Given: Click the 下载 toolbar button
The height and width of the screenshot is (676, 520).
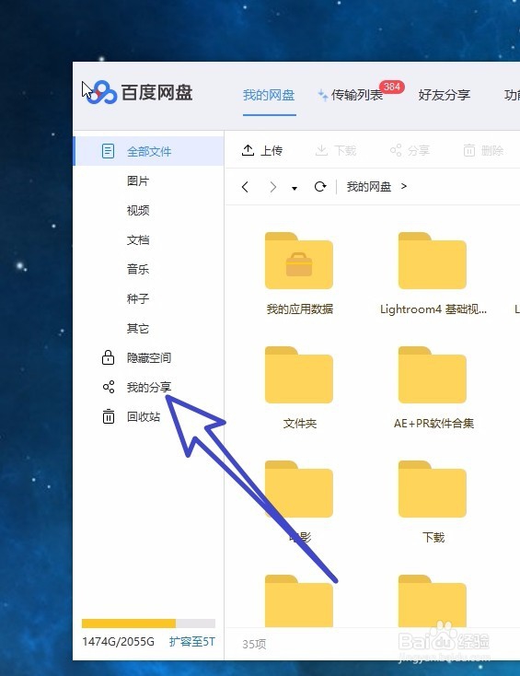Looking at the screenshot, I should pos(336,150).
